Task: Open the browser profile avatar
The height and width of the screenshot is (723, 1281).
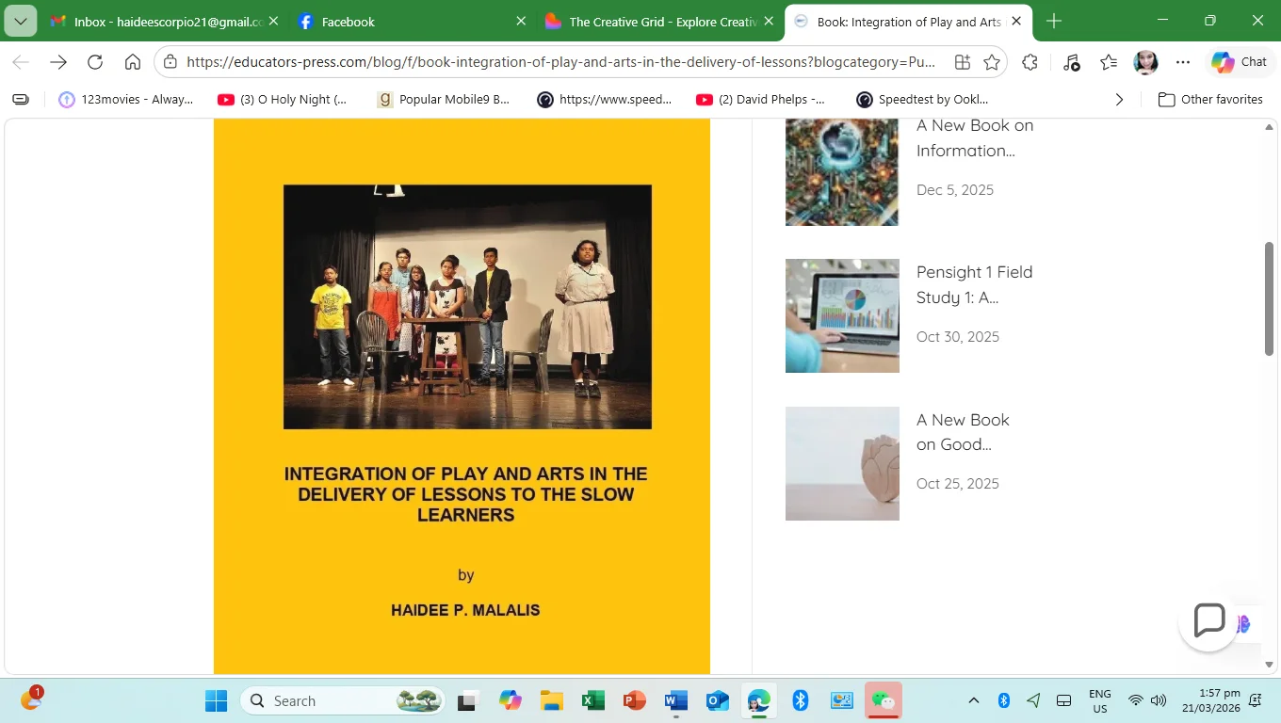Action: 1145,62
